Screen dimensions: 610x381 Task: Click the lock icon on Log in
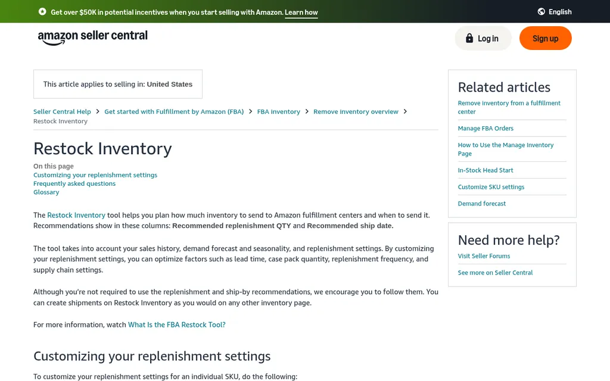tap(469, 38)
